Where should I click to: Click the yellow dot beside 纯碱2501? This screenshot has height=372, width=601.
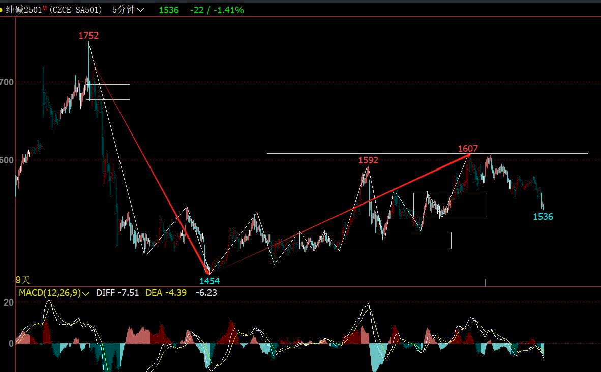pyautogui.click(x=1, y=10)
